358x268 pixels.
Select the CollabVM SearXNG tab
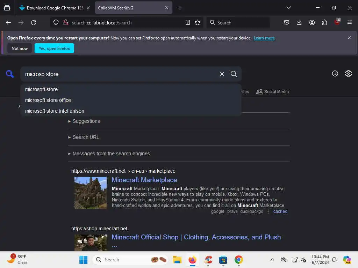pyautogui.click(x=134, y=8)
